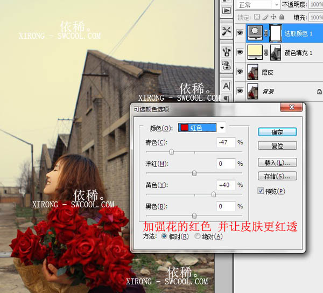Click the USB-style brush presets panel icon
The height and width of the screenshot is (293, 323).
click(x=226, y=51)
